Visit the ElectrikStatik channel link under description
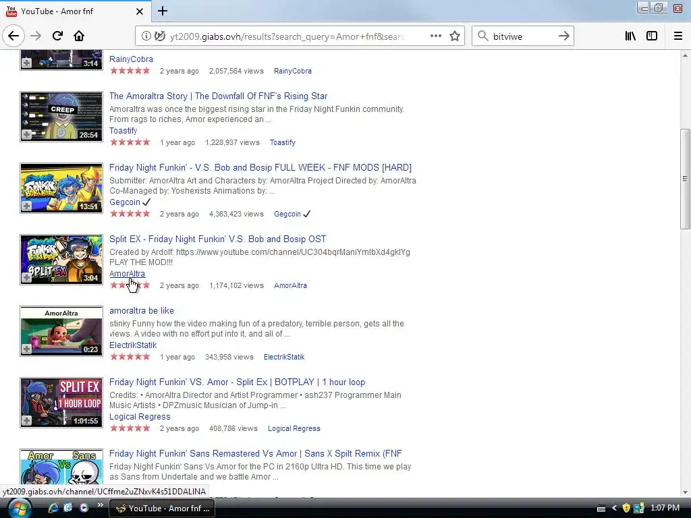The width and height of the screenshot is (691, 518). coord(133,345)
